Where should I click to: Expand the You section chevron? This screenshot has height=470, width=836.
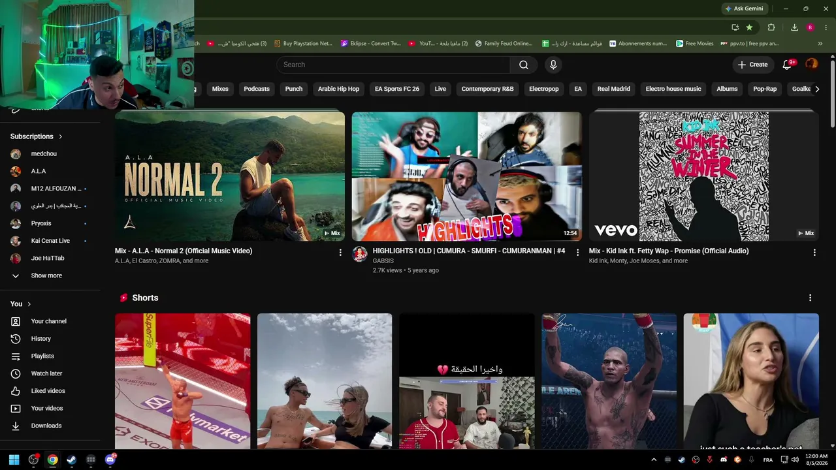point(29,304)
